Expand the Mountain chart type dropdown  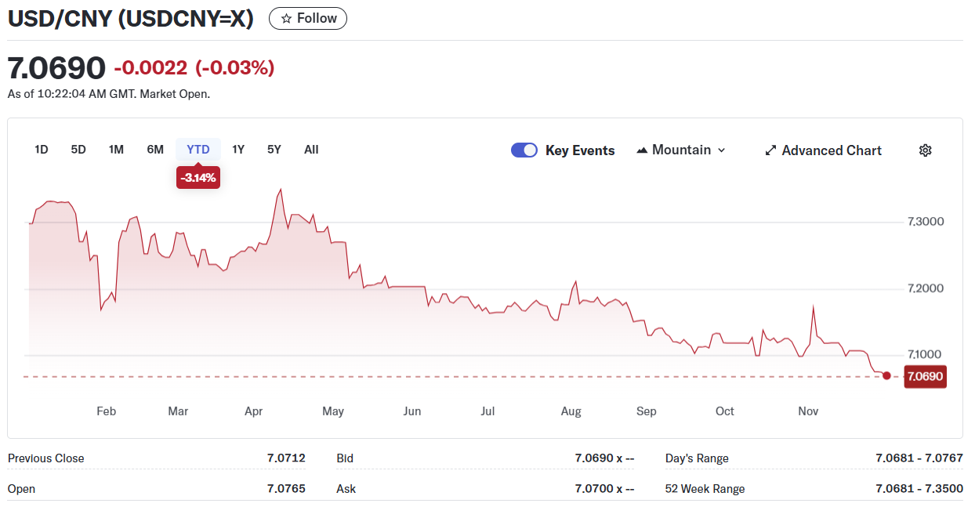click(721, 150)
